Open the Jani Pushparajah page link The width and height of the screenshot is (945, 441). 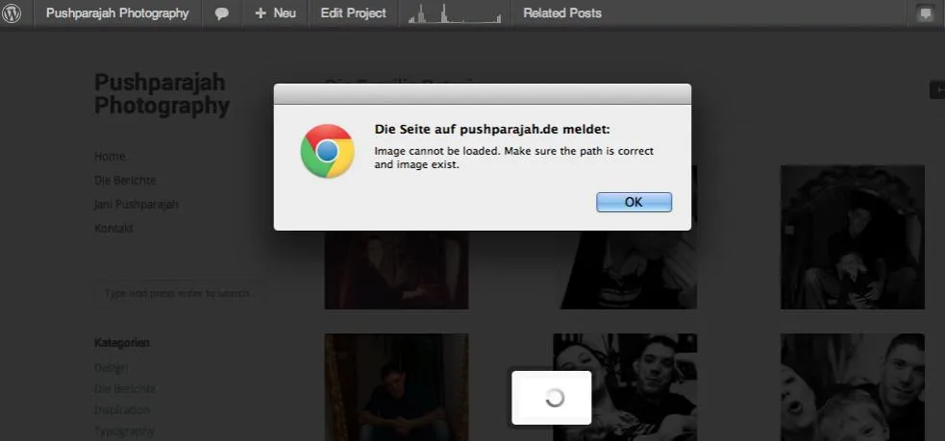click(137, 205)
